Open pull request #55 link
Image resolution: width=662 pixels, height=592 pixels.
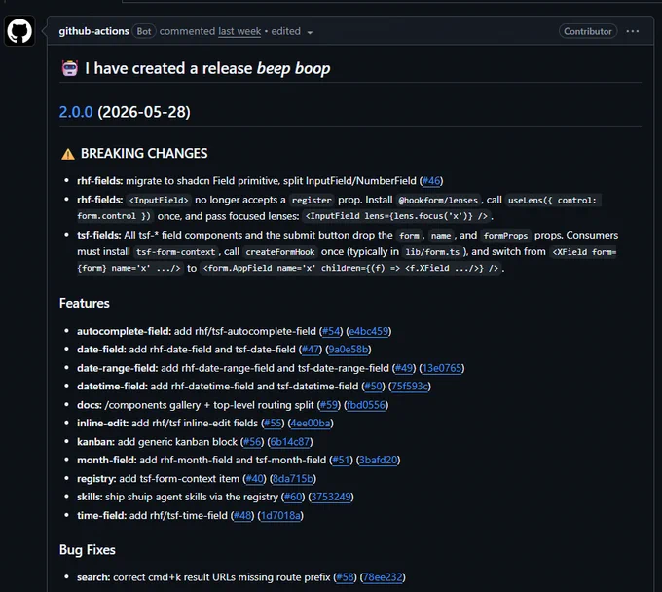[x=273, y=424]
